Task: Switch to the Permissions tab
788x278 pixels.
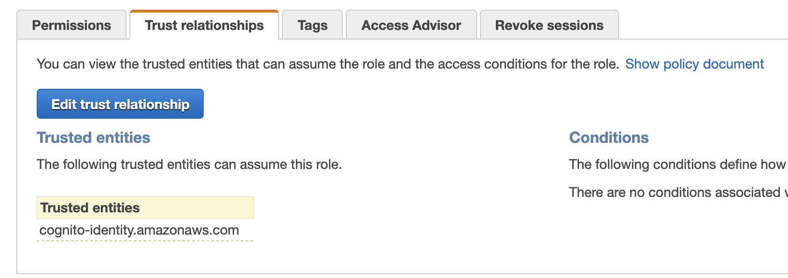Action: (x=71, y=25)
